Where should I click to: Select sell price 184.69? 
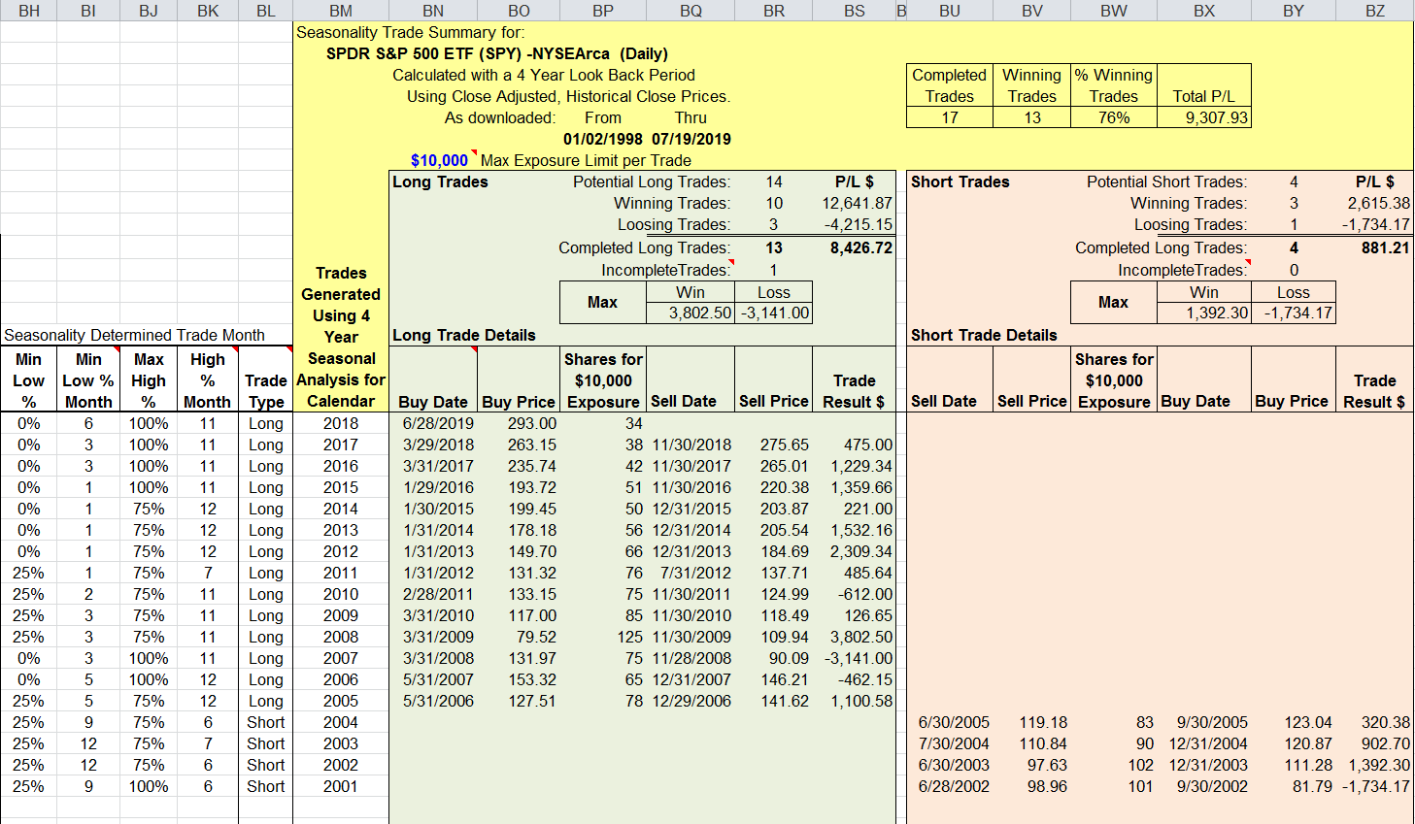pyautogui.click(x=784, y=551)
